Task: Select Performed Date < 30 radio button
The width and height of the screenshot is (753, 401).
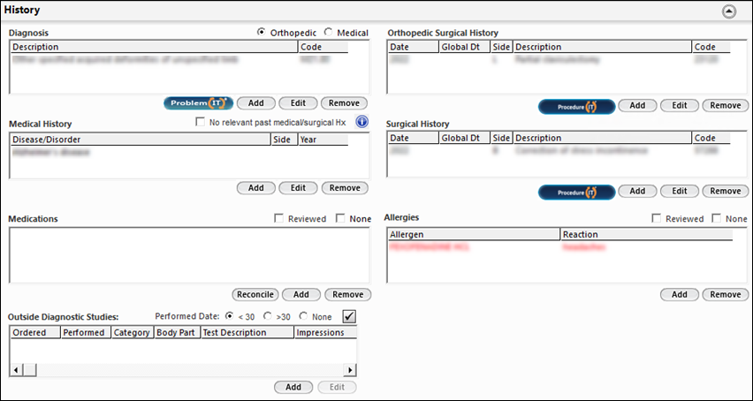Action: 230,316
